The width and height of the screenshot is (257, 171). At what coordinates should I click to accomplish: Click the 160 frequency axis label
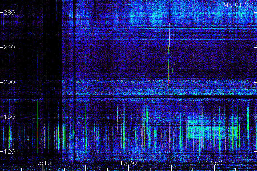click(9, 117)
